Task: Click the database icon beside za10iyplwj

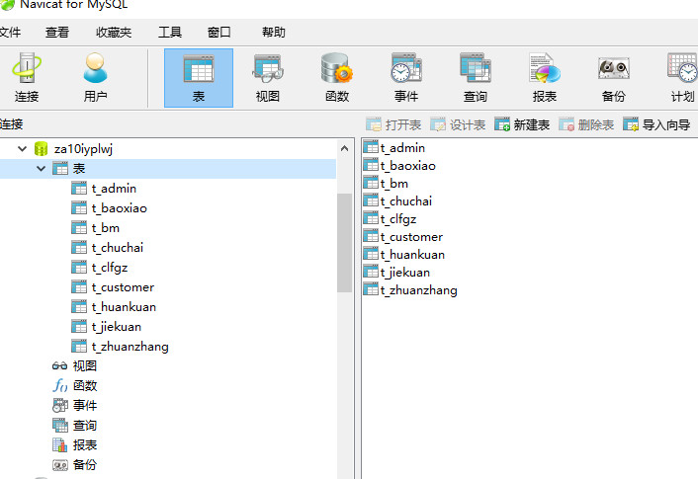Action: [41, 149]
